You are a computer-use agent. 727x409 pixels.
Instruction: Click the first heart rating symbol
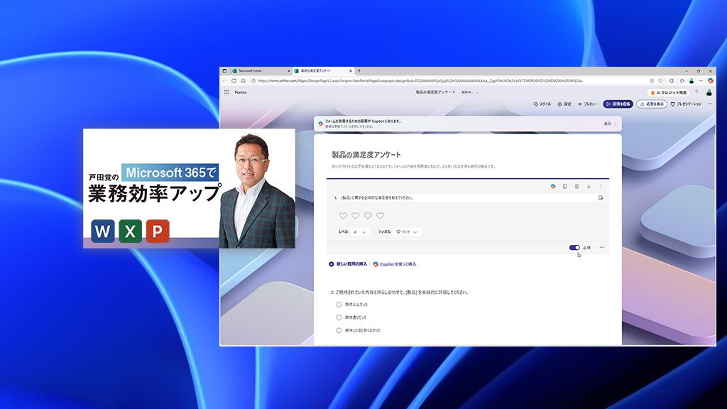pyautogui.click(x=343, y=216)
